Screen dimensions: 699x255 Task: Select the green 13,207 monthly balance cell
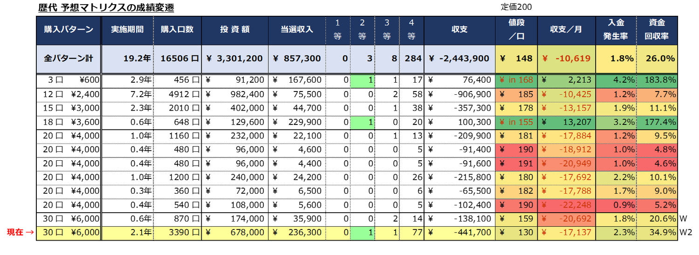pos(566,123)
